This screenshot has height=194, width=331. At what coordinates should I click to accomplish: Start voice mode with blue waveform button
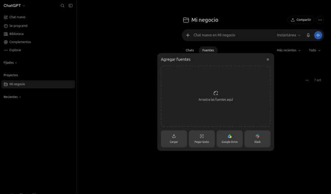(x=318, y=35)
